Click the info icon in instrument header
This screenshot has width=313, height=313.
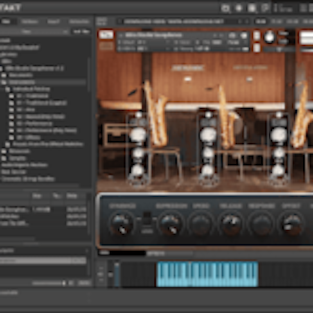click(x=245, y=35)
